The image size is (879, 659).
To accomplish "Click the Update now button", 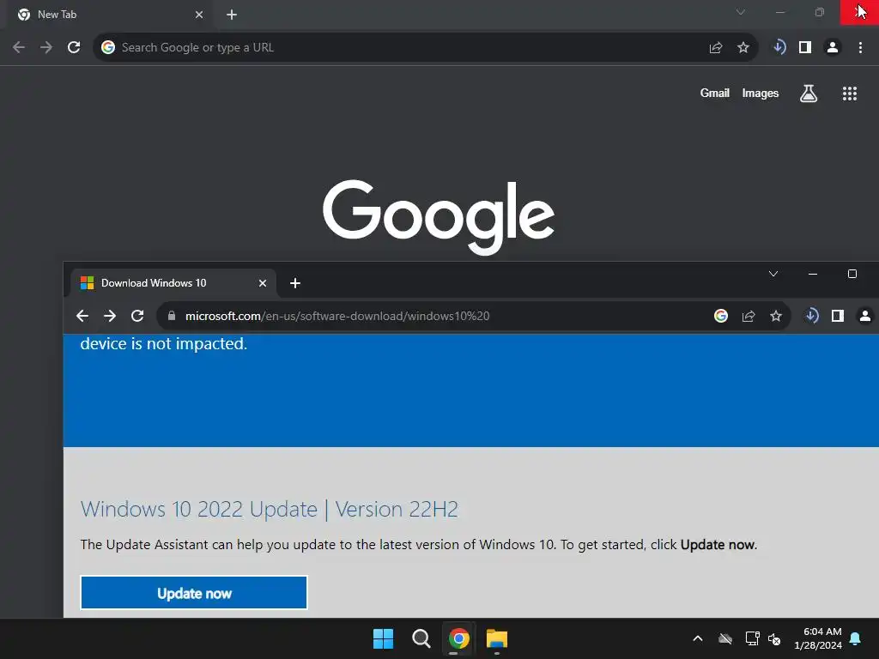I will pos(194,593).
